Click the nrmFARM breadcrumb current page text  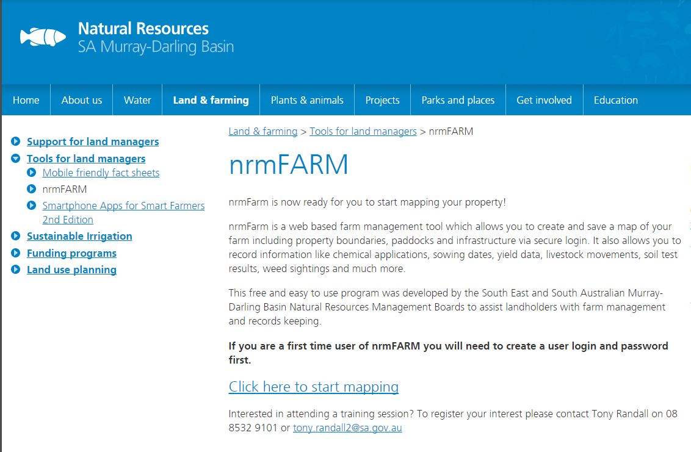coord(451,131)
